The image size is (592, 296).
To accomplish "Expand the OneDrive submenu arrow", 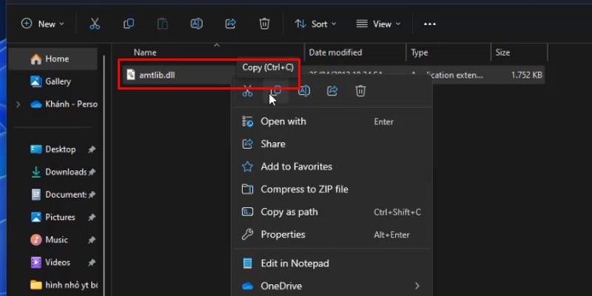I will (x=417, y=286).
